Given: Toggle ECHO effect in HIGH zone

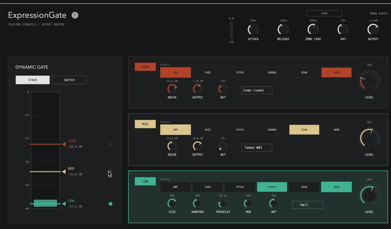Looking at the screenshot, I should tap(304, 72).
